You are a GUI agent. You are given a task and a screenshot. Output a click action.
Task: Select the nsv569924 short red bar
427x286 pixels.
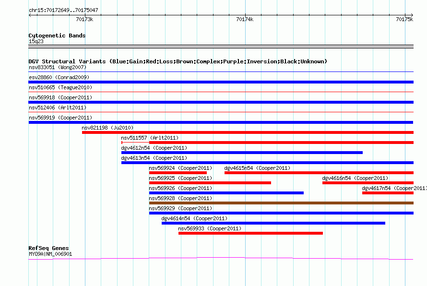178,173
